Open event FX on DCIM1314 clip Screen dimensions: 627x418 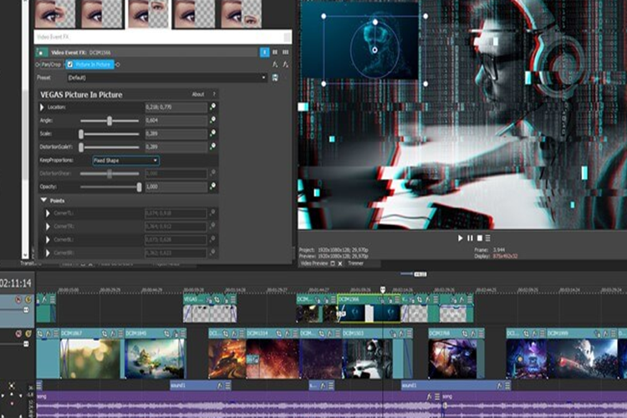click(287, 334)
